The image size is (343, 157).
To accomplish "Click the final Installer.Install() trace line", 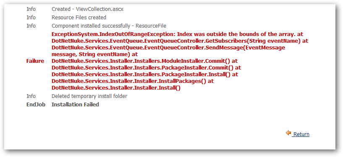I will tap(116, 88).
